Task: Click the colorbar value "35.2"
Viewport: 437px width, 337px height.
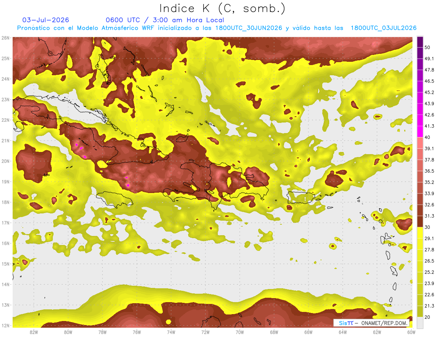Action: (430, 182)
